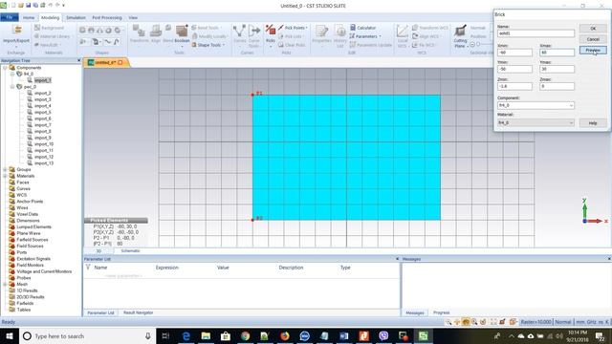Open the Windows Start menu
The image size is (612, 344).
10,335
